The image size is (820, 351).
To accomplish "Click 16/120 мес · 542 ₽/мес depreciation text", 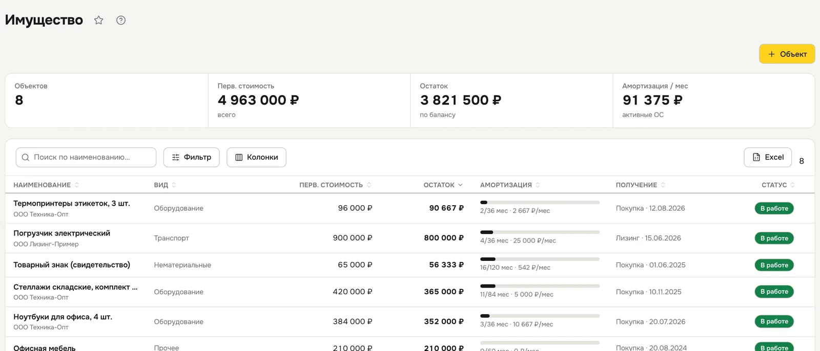I will coord(515,268).
